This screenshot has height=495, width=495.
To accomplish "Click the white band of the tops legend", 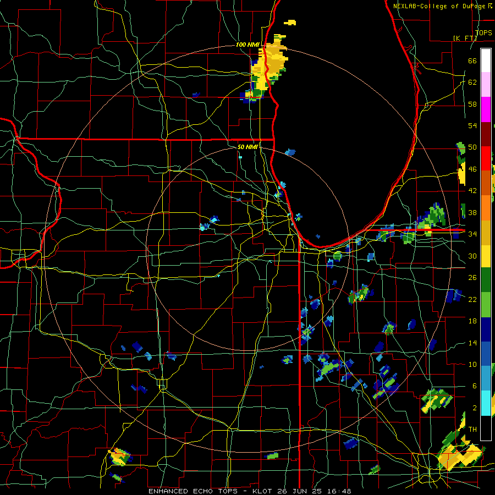I will pyautogui.click(x=486, y=61).
